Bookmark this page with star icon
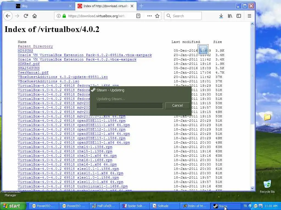This screenshot has height=210, width=281. pyautogui.click(x=157, y=16)
